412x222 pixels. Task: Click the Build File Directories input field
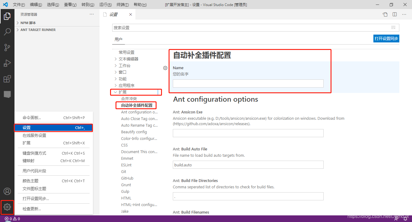pos(248,196)
